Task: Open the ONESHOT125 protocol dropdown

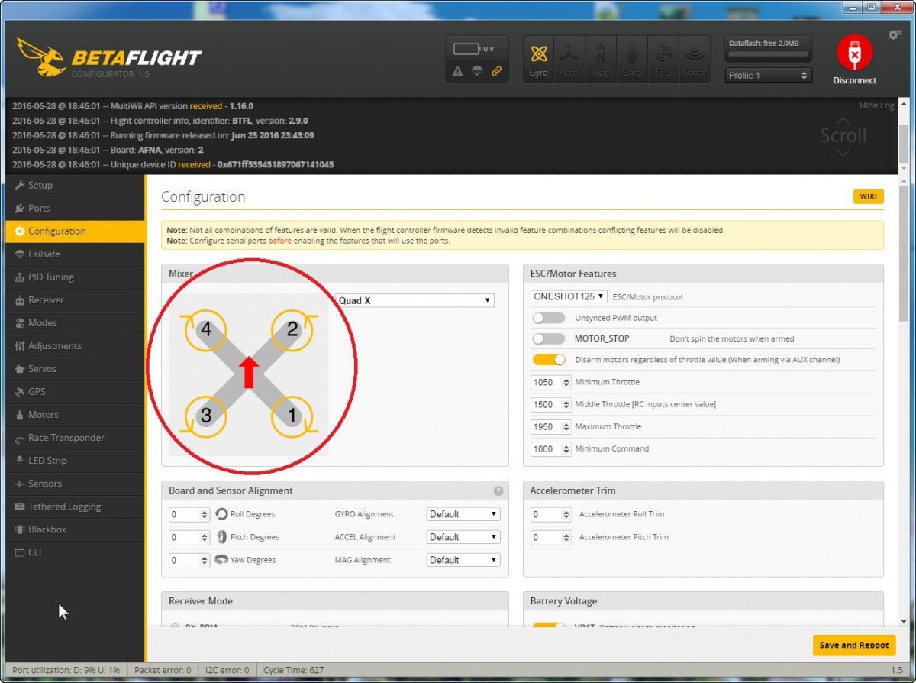Action: point(569,296)
